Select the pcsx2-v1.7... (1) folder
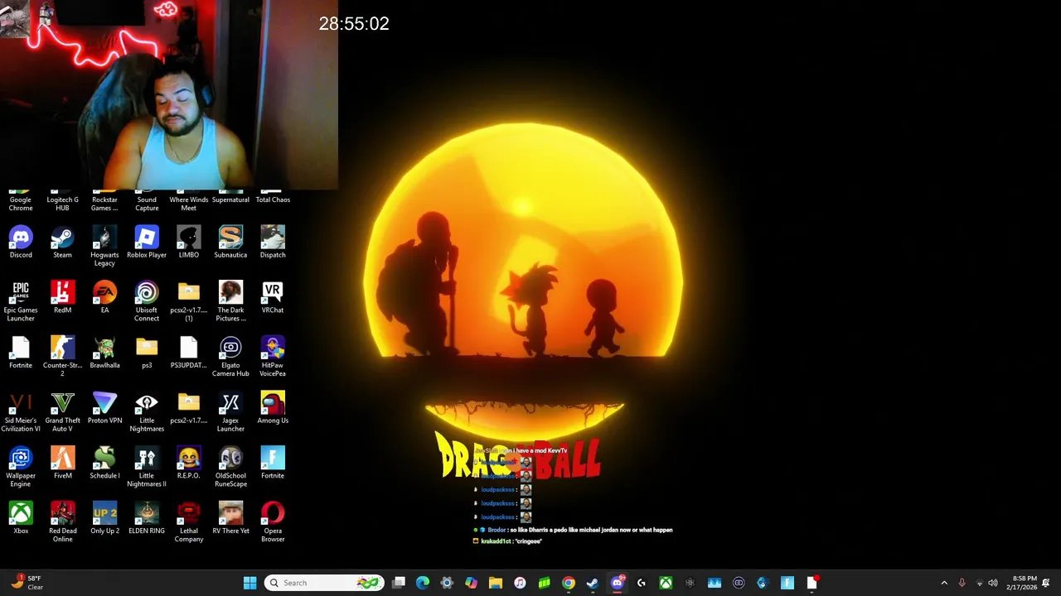Viewport: 1061px width, 596px height. point(188,301)
